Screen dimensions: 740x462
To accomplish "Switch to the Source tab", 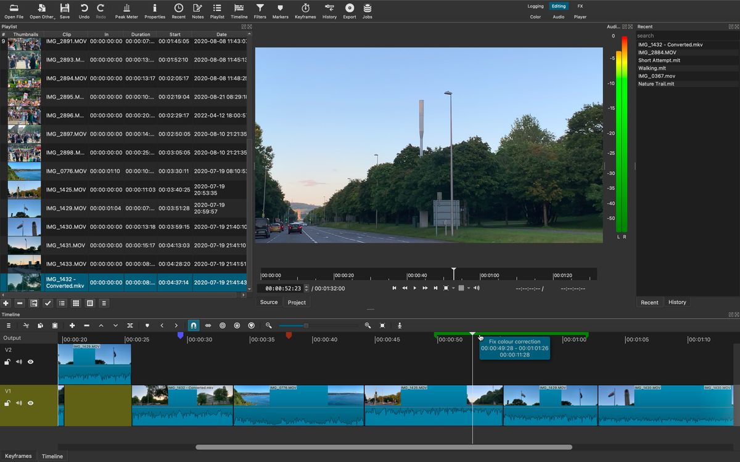I will [268, 302].
